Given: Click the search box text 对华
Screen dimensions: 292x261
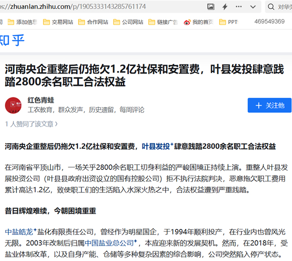Looking at the screenshot, I should [x=285, y=7].
